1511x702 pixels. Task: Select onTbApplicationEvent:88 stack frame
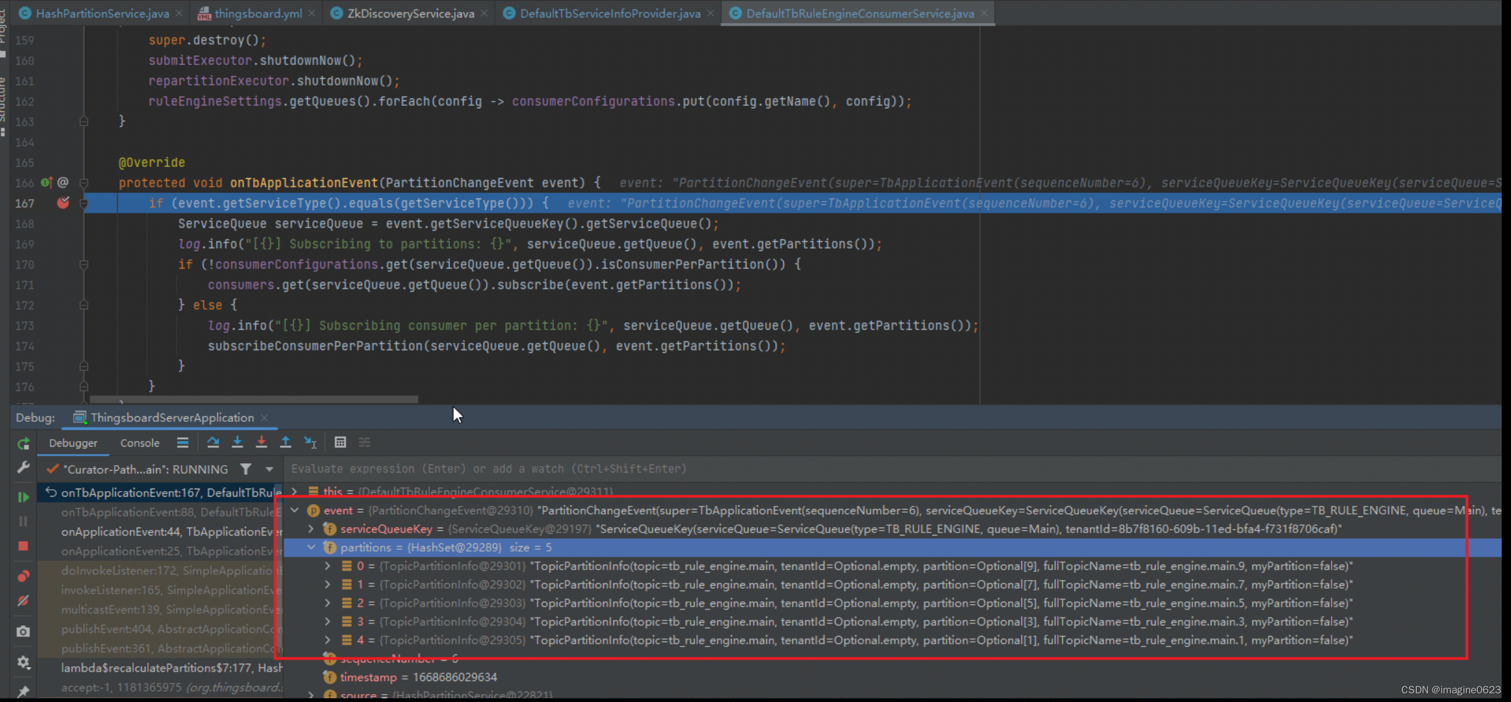(160, 512)
